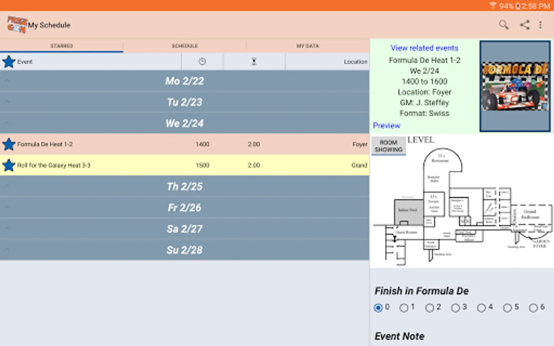Tap the 1500 start time cell
Image resolution: width=554 pixels, height=346 pixels.
click(202, 165)
